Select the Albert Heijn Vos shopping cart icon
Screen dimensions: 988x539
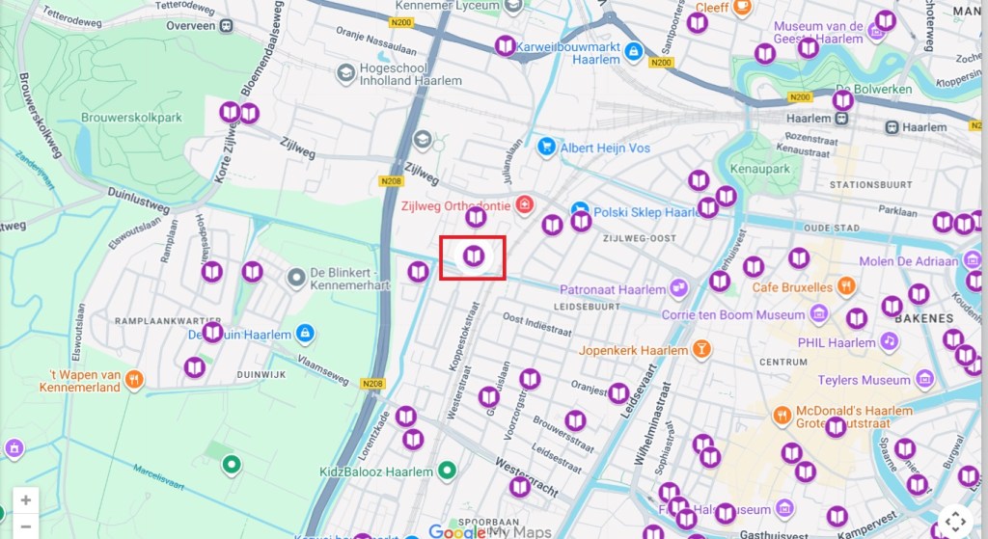546,148
